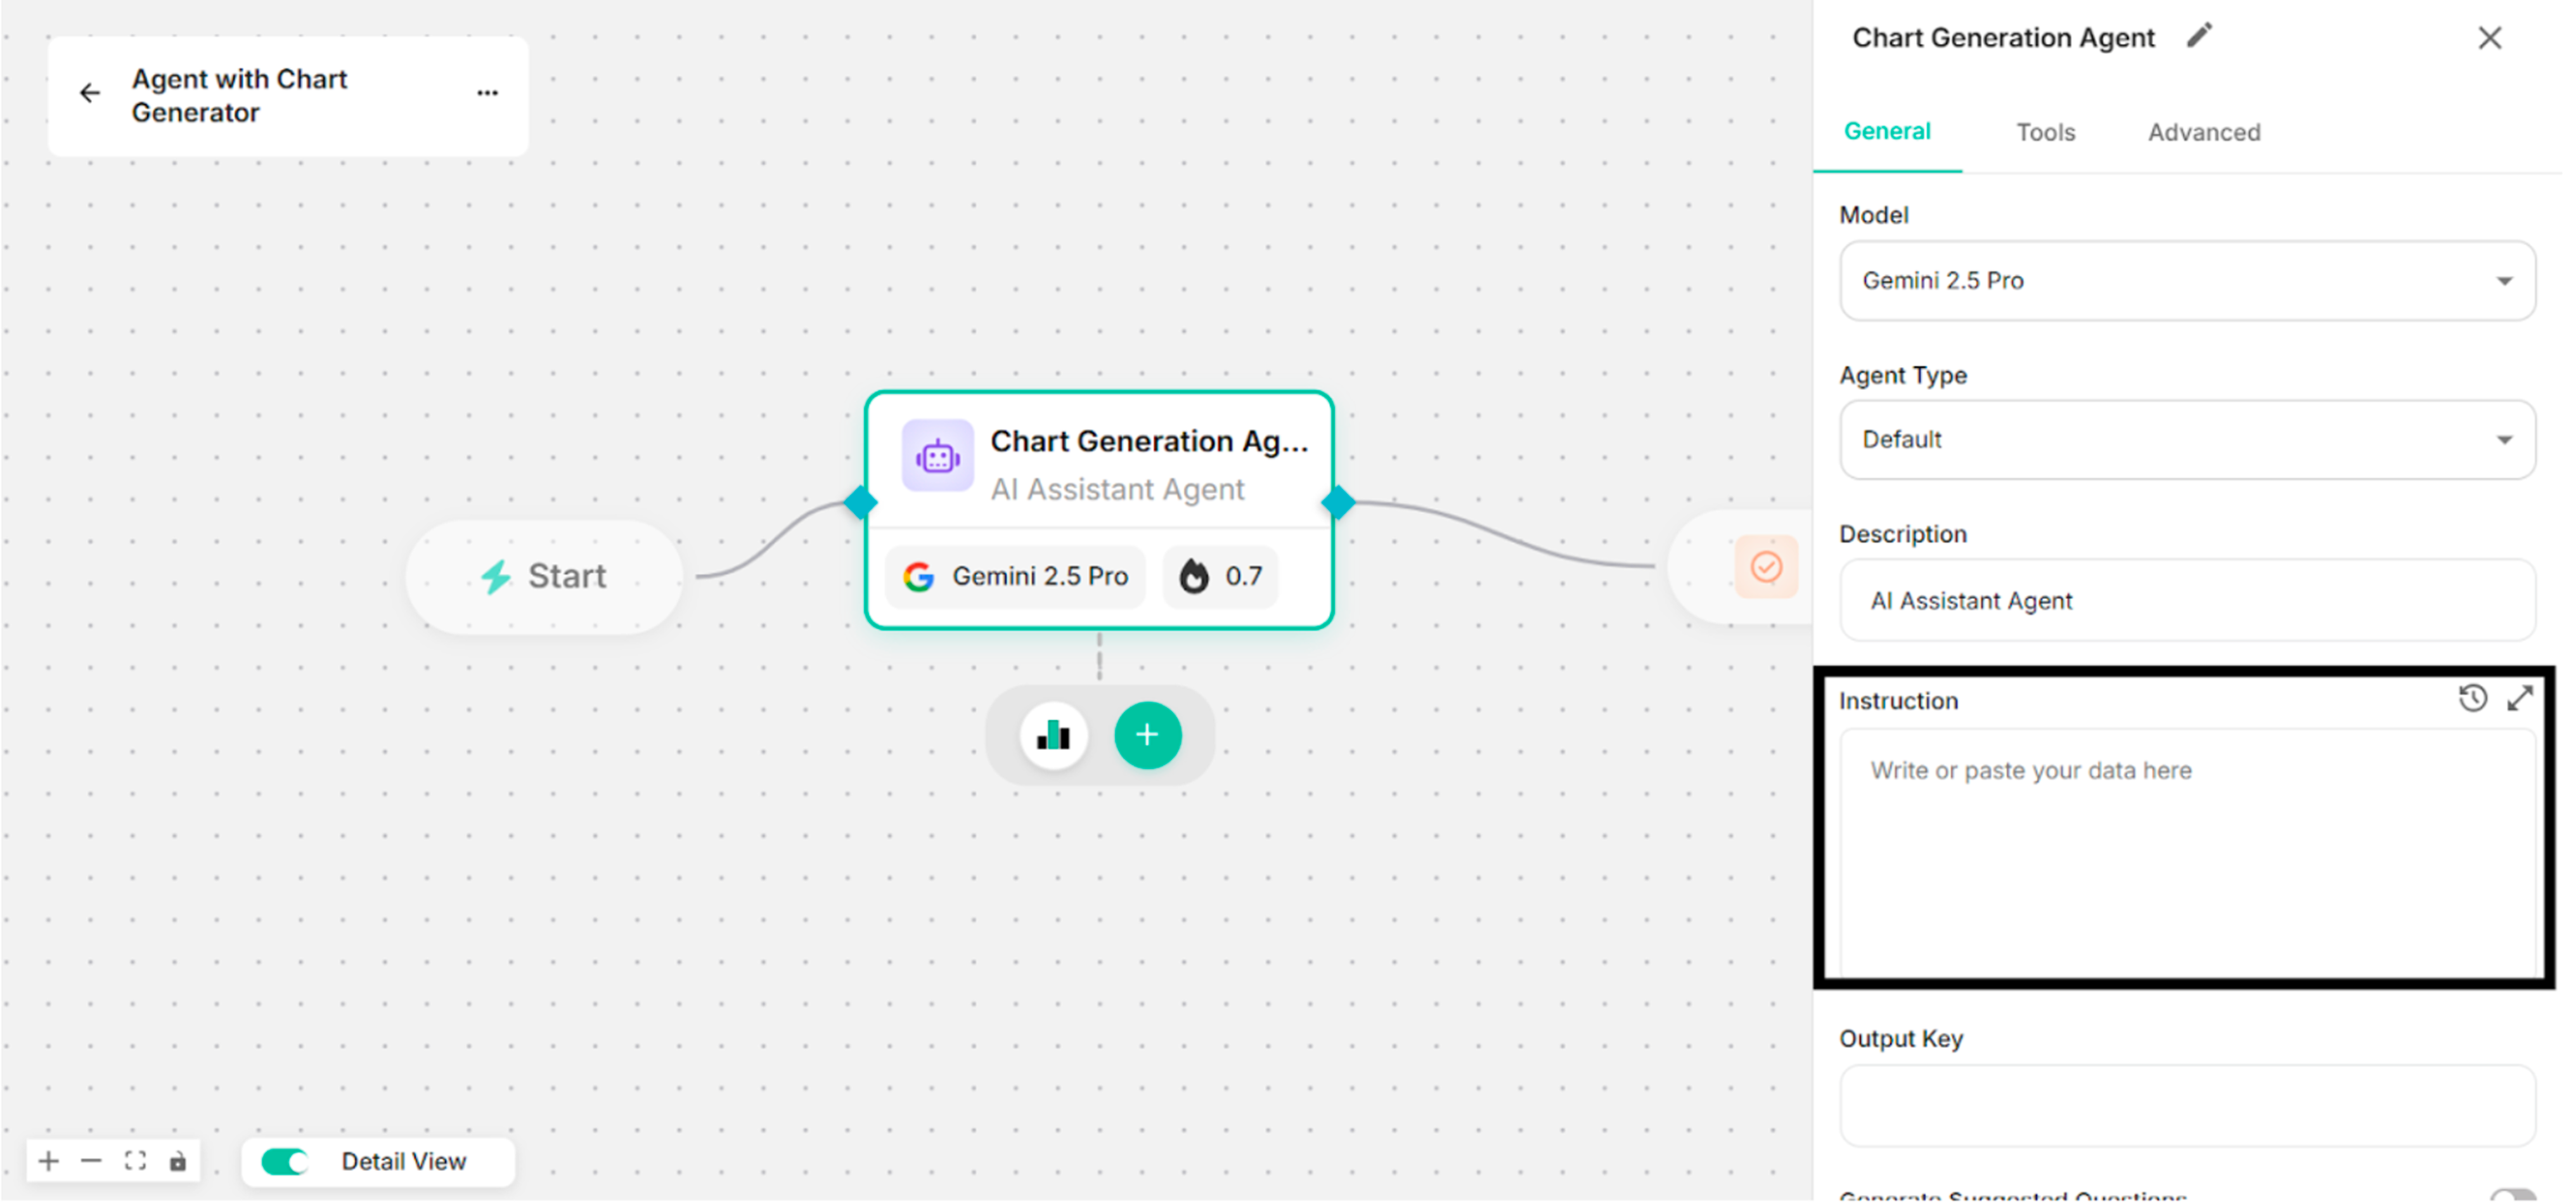Expand the Instruction editor to fullscreen

[2519, 699]
